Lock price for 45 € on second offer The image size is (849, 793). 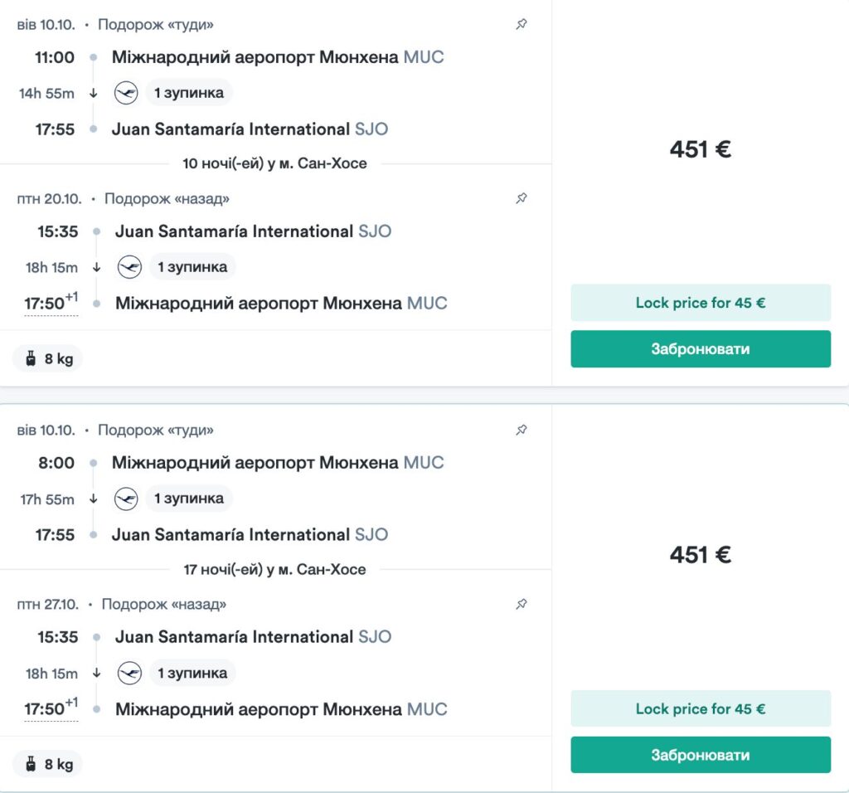click(x=701, y=708)
